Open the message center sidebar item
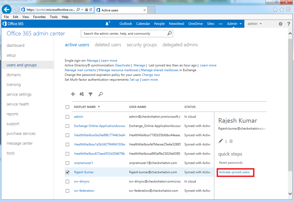The image size is (294, 201). click(x=20, y=143)
